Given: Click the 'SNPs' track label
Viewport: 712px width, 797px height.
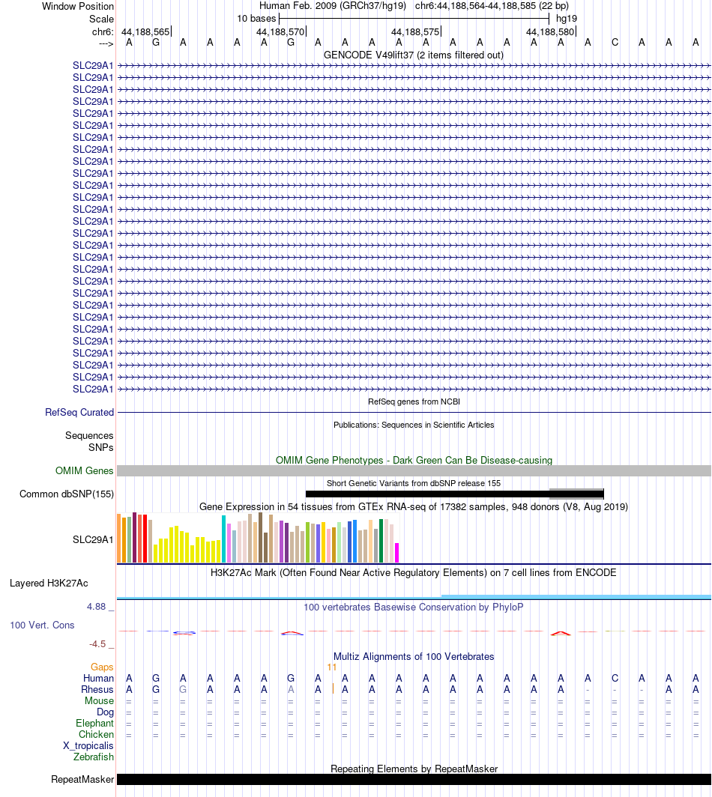Looking at the screenshot, I should point(100,447).
